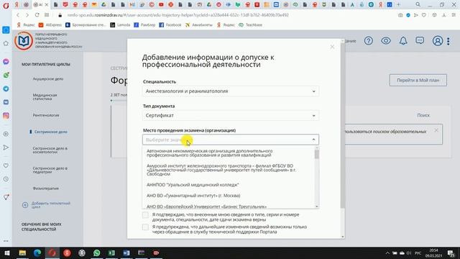Open the help question-mark icon
The image size is (460, 259).
click(x=369, y=41)
